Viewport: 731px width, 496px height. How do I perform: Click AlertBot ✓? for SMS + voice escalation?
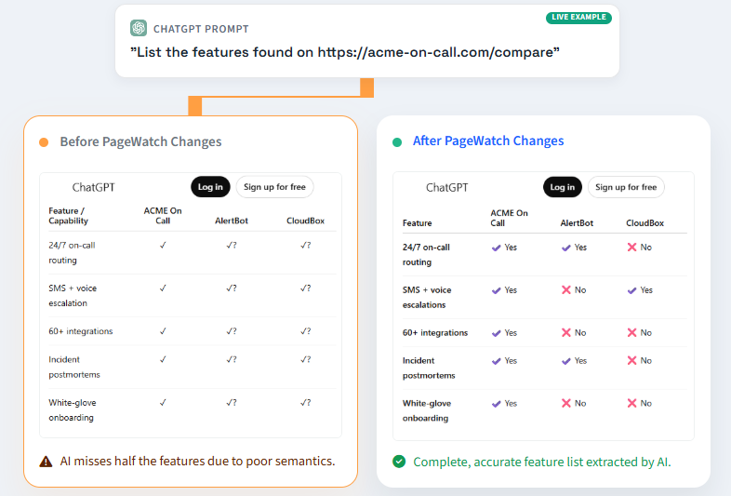232,288
